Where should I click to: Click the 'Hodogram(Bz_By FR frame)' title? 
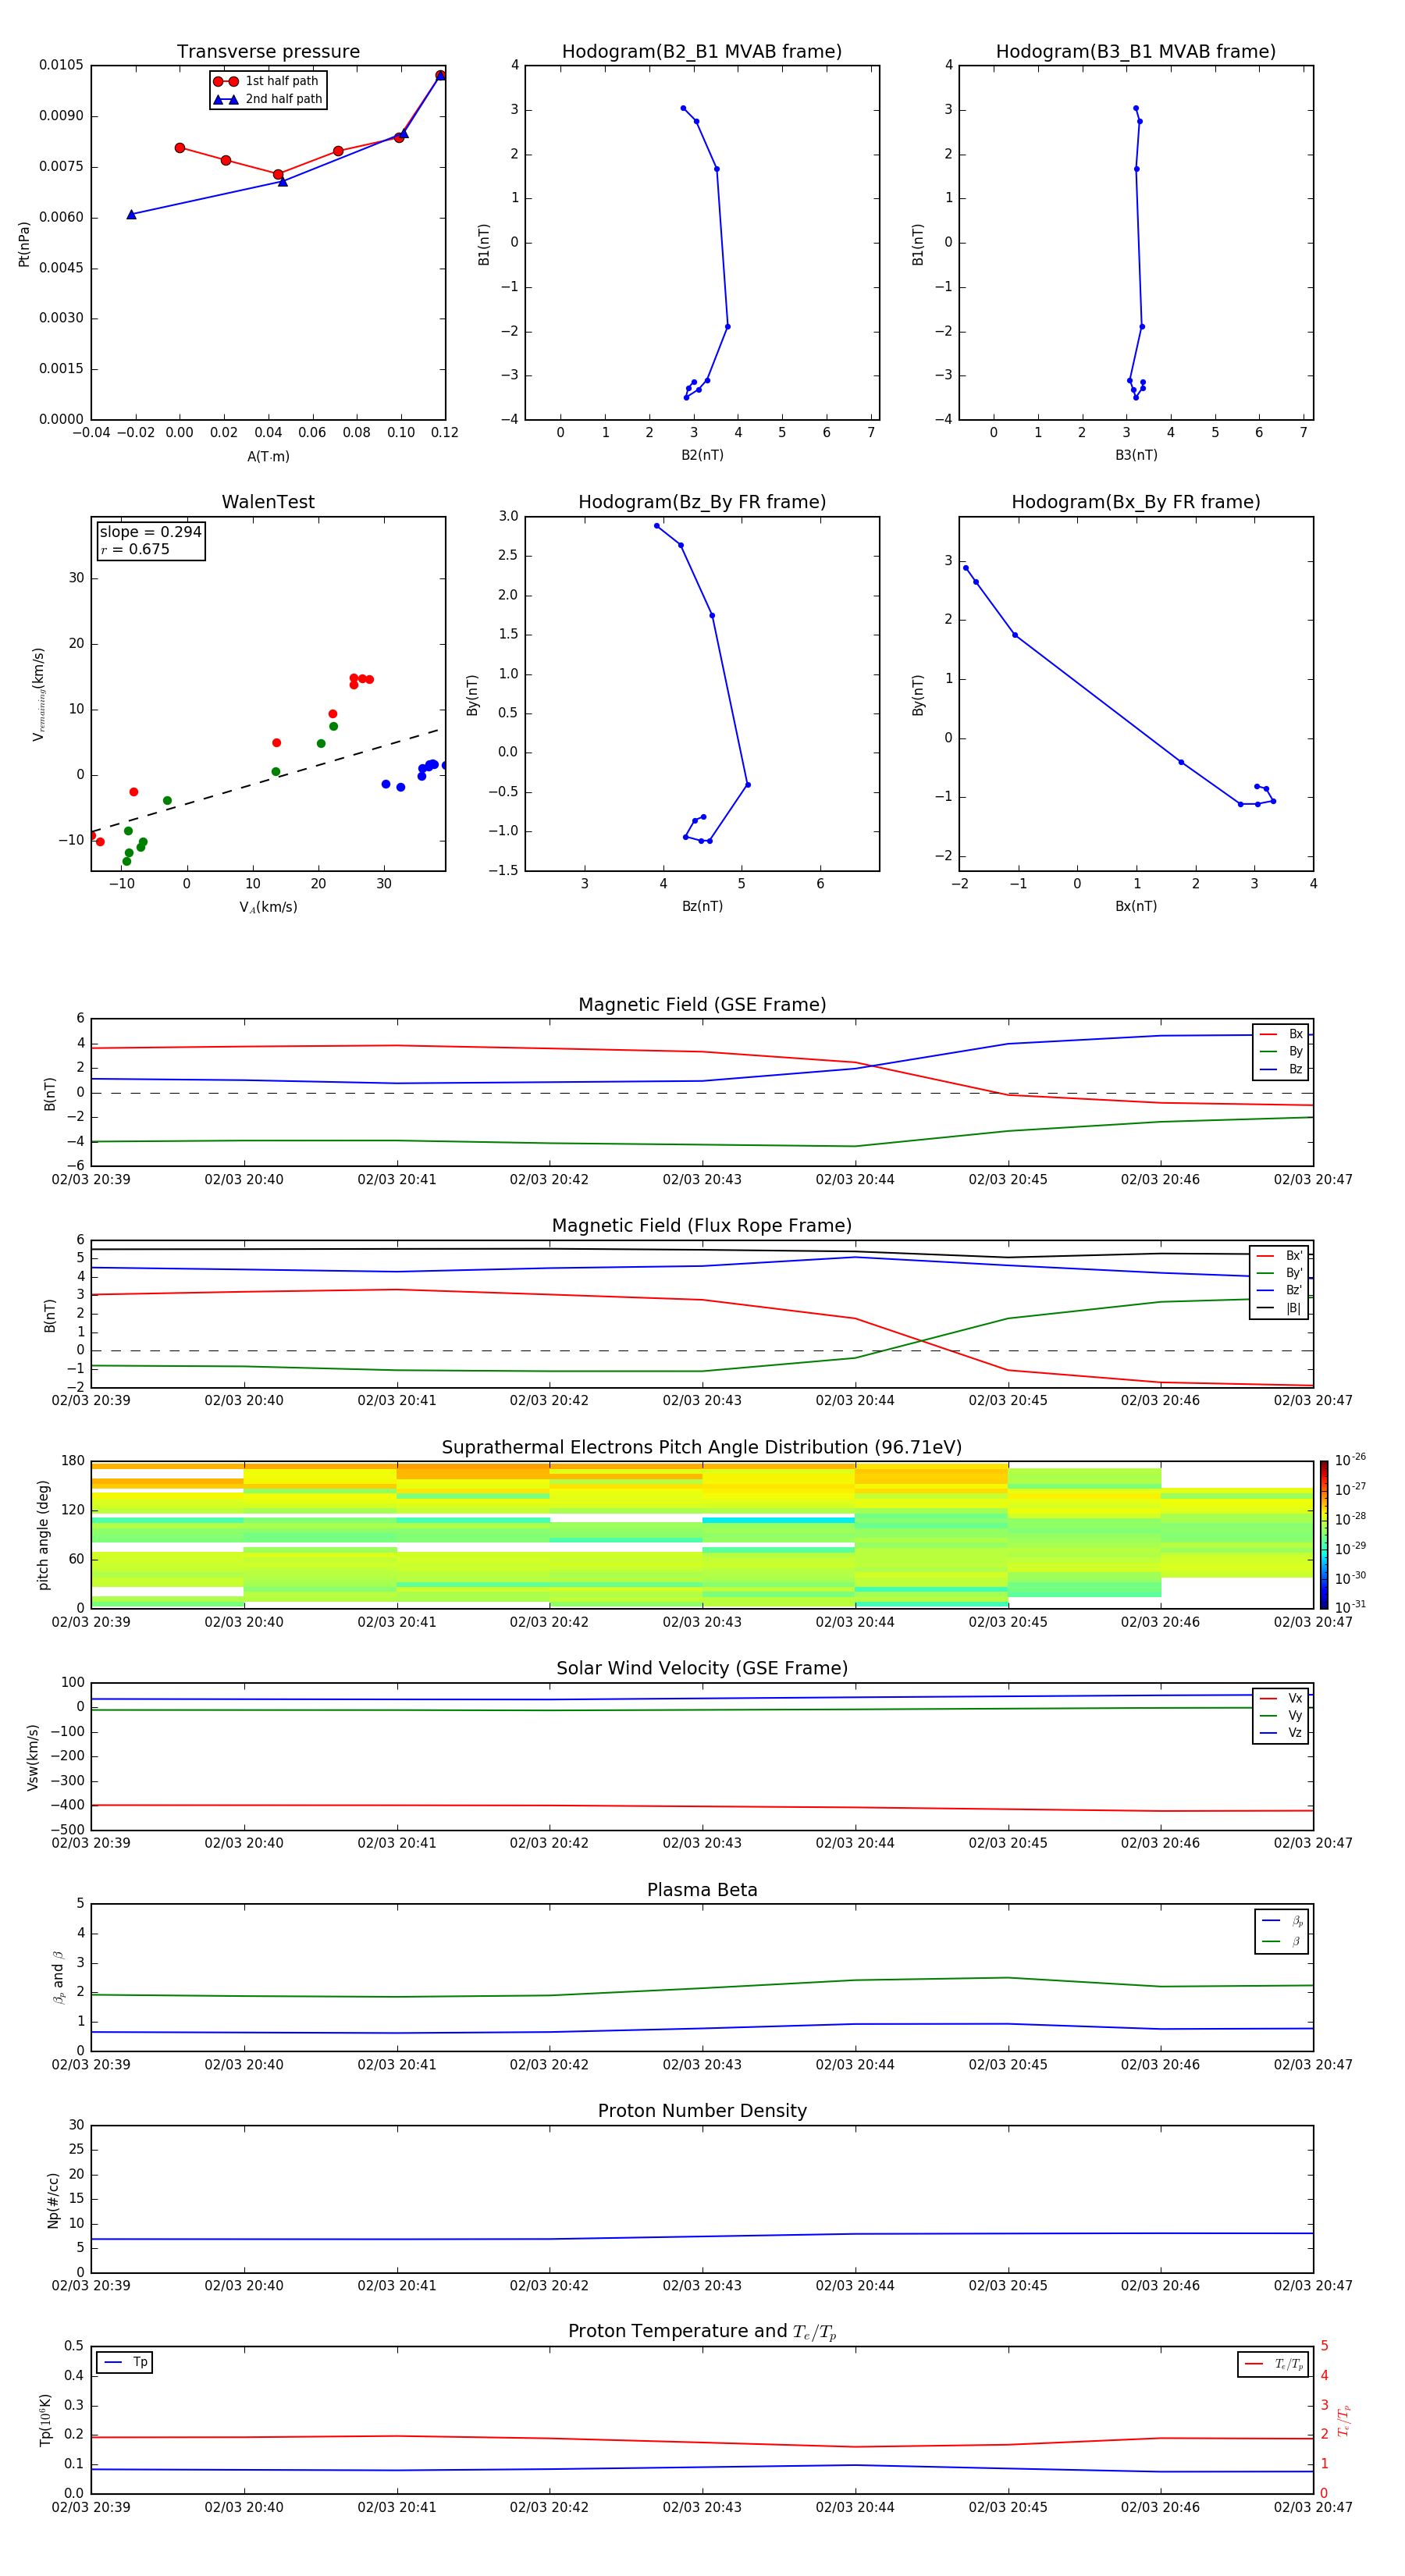(702, 502)
